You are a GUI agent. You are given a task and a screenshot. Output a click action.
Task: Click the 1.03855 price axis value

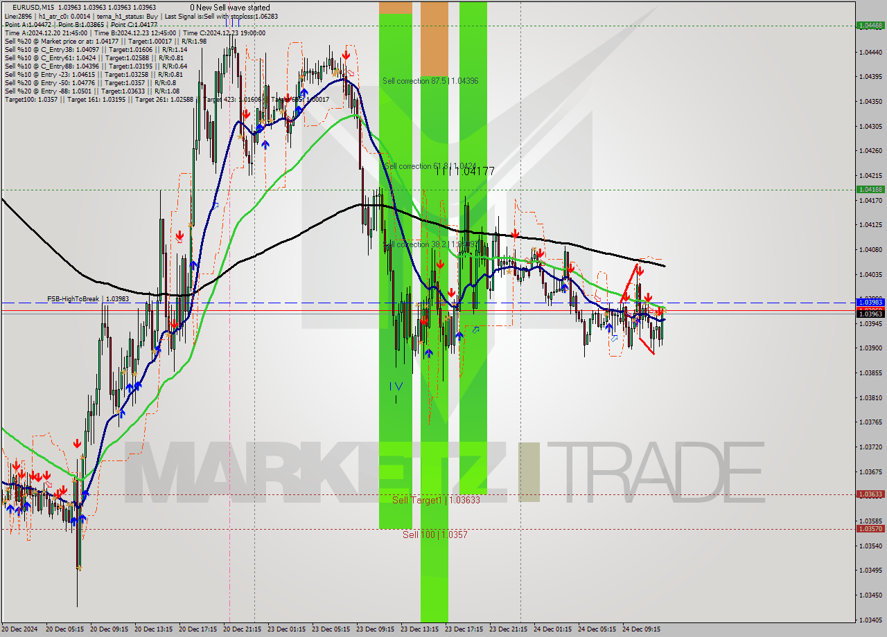[870, 373]
